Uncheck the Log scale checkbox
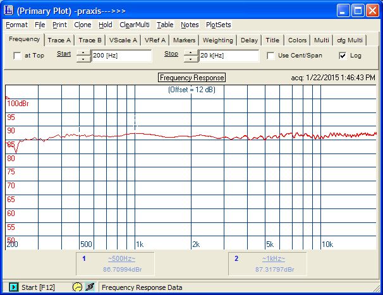This screenshot has height=295, width=383. (x=343, y=56)
